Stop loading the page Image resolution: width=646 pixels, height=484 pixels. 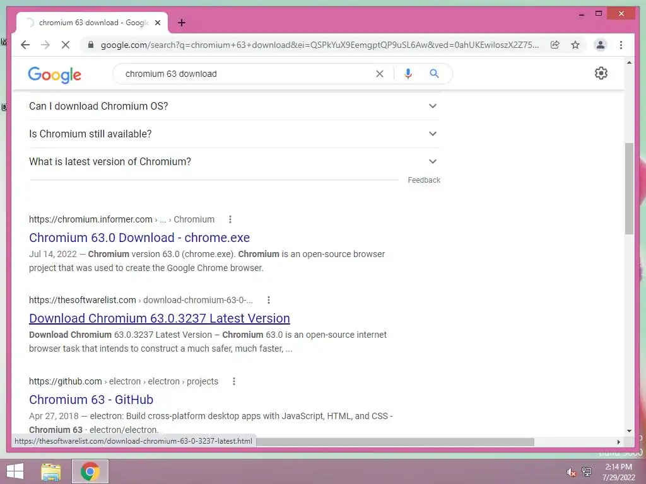tap(66, 45)
